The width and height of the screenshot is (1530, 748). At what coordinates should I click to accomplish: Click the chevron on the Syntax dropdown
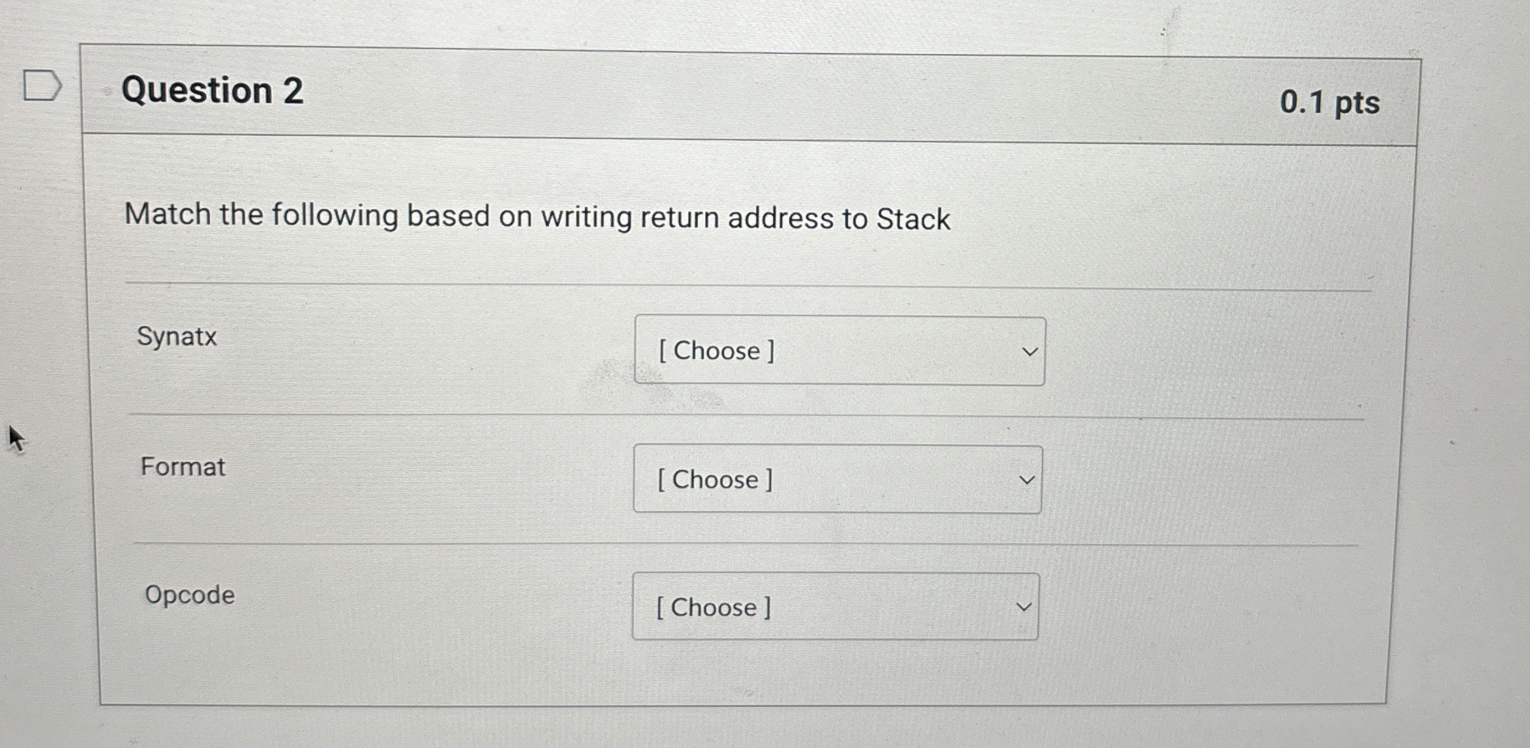click(1031, 351)
